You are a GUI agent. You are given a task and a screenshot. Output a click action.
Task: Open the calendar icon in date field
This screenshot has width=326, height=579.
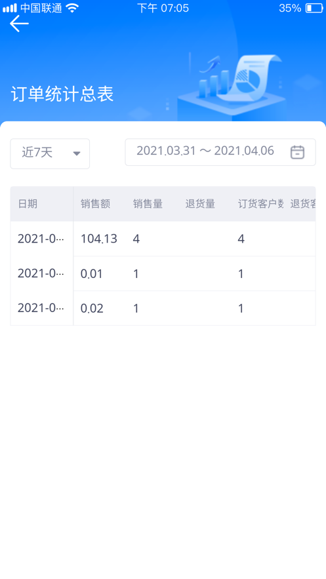(x=297, y=152)
